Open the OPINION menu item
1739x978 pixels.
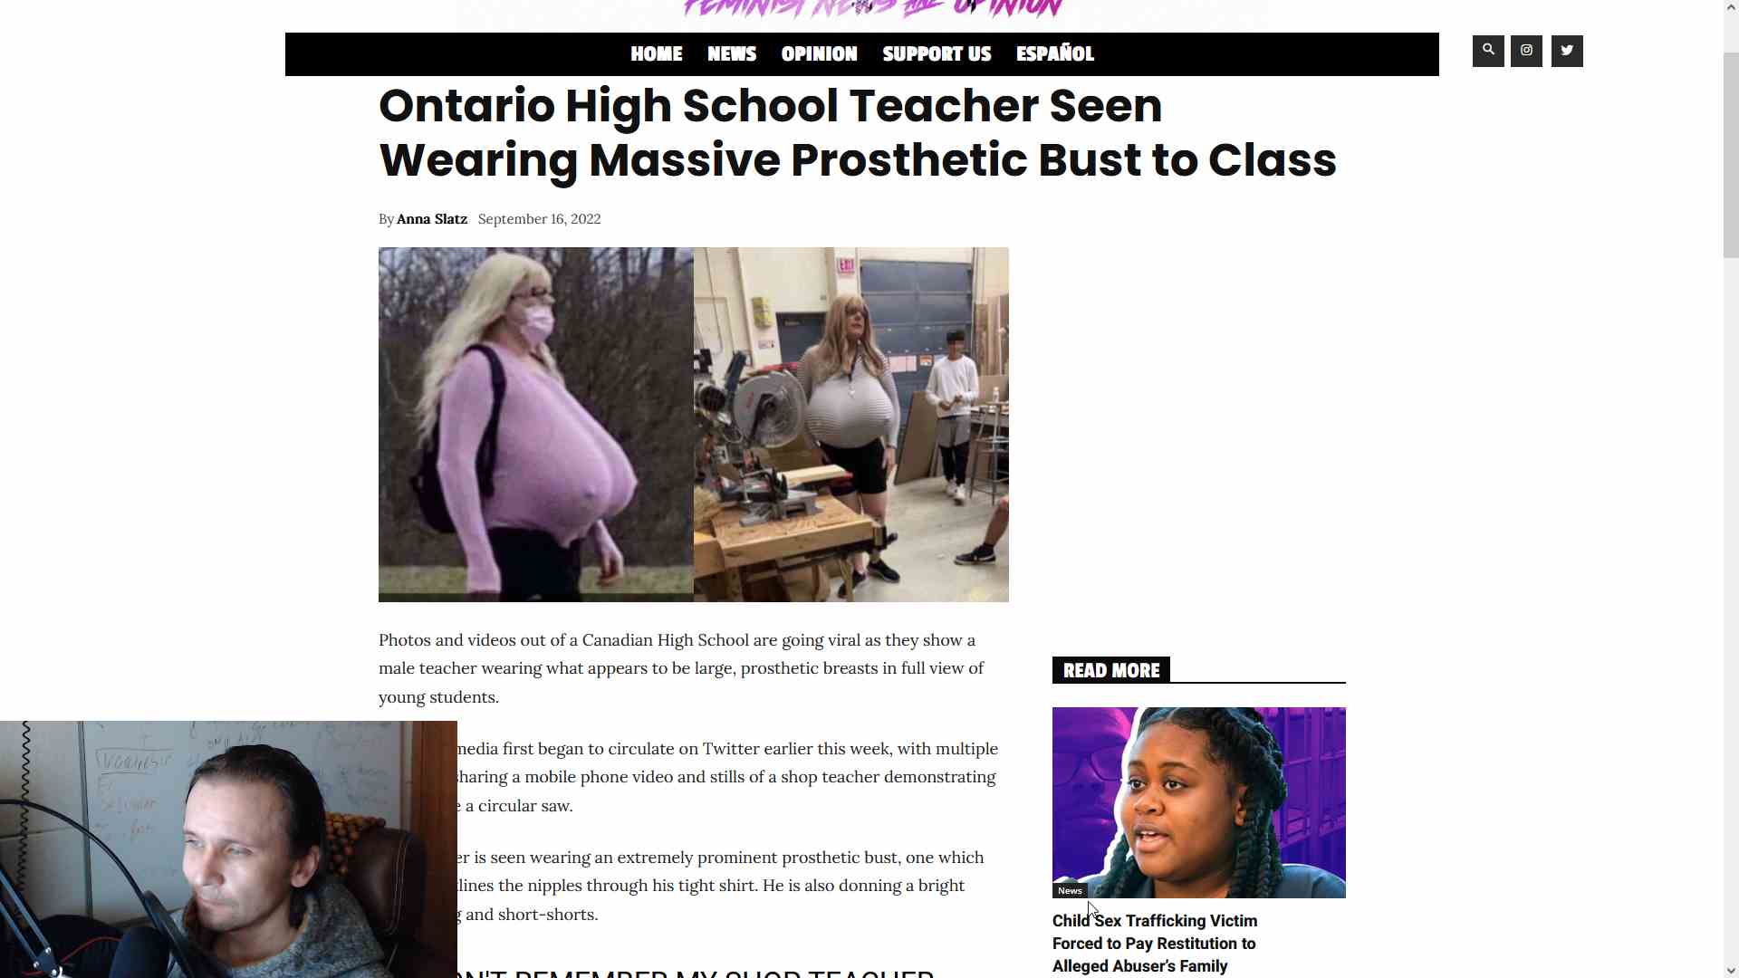click(x=819, y=54)
